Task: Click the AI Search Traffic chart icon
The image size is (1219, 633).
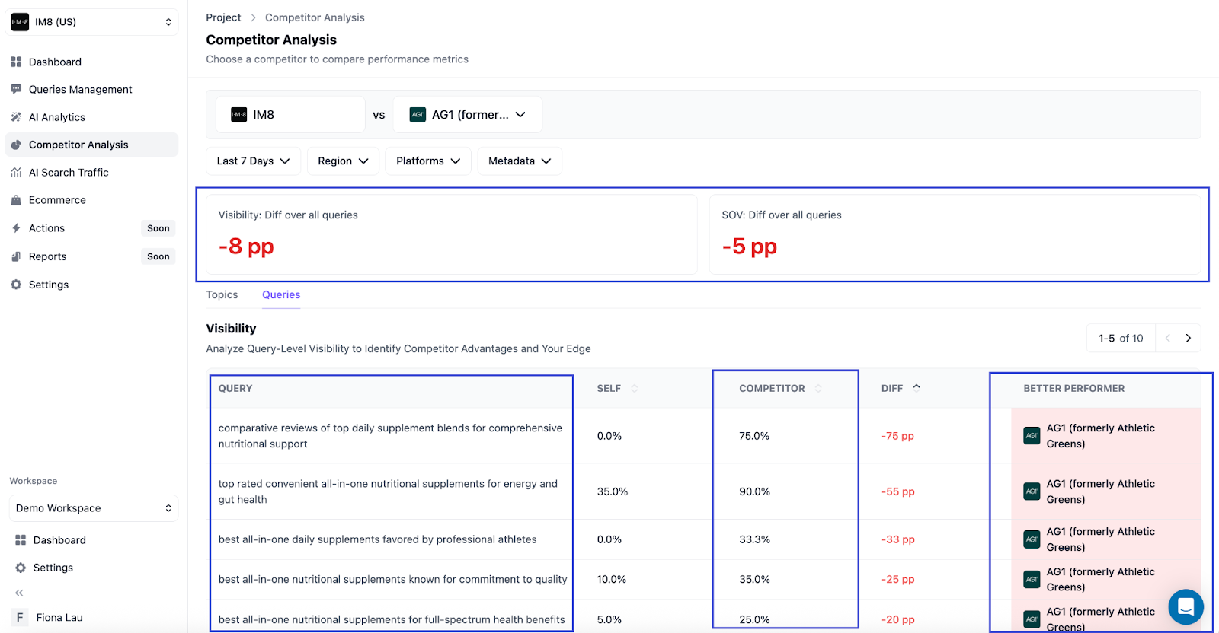Action: pos(16,173)
